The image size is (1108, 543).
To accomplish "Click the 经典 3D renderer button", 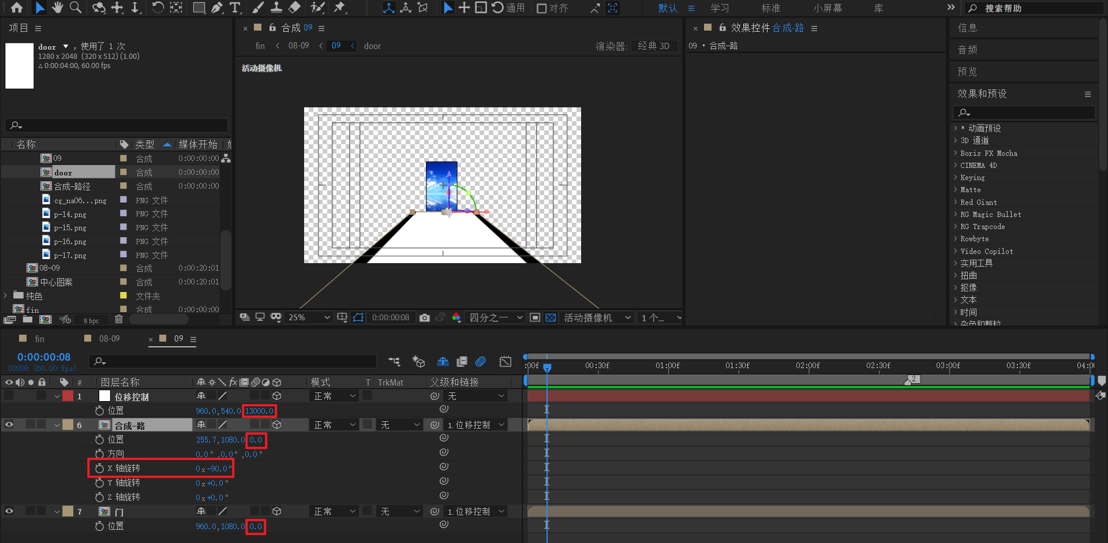I will 654,46.
